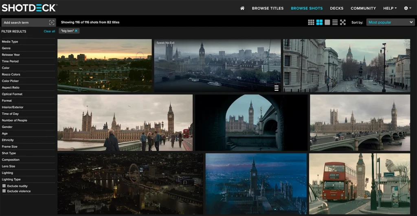Open the Whitehall street view shot
This screenshot has width=417, height=216.
click(x=347, y=66)
